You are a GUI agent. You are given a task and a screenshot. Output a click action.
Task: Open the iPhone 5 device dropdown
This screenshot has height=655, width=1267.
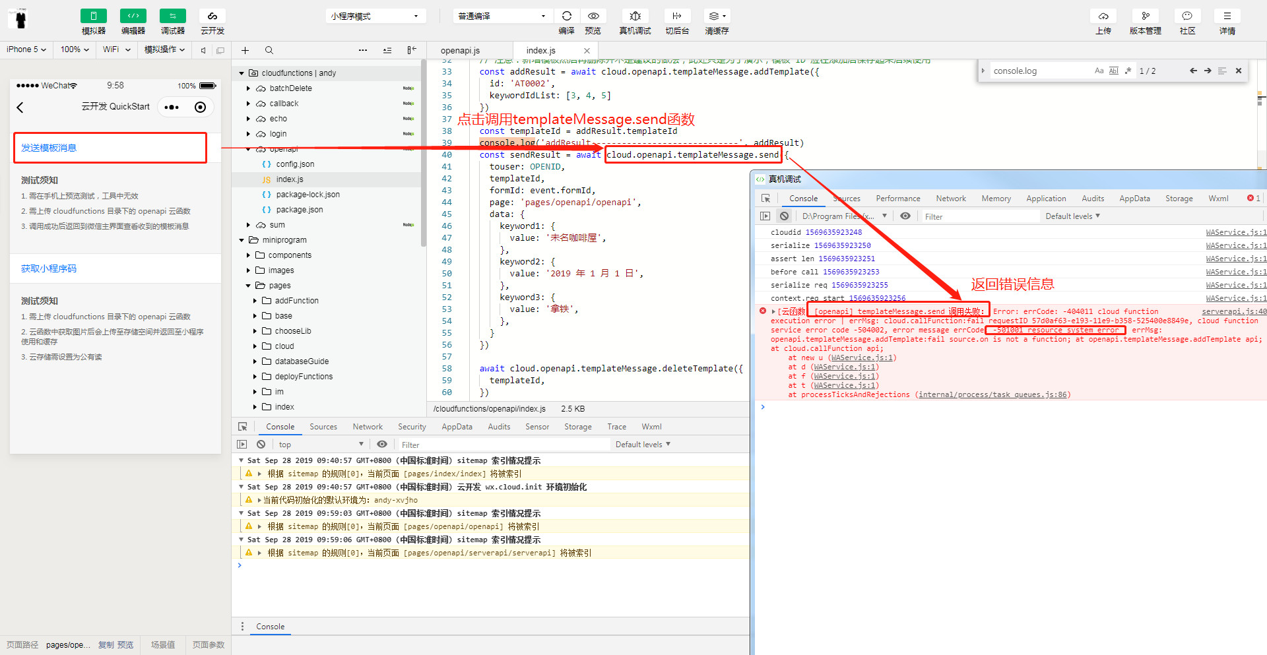tap(26, 49)
